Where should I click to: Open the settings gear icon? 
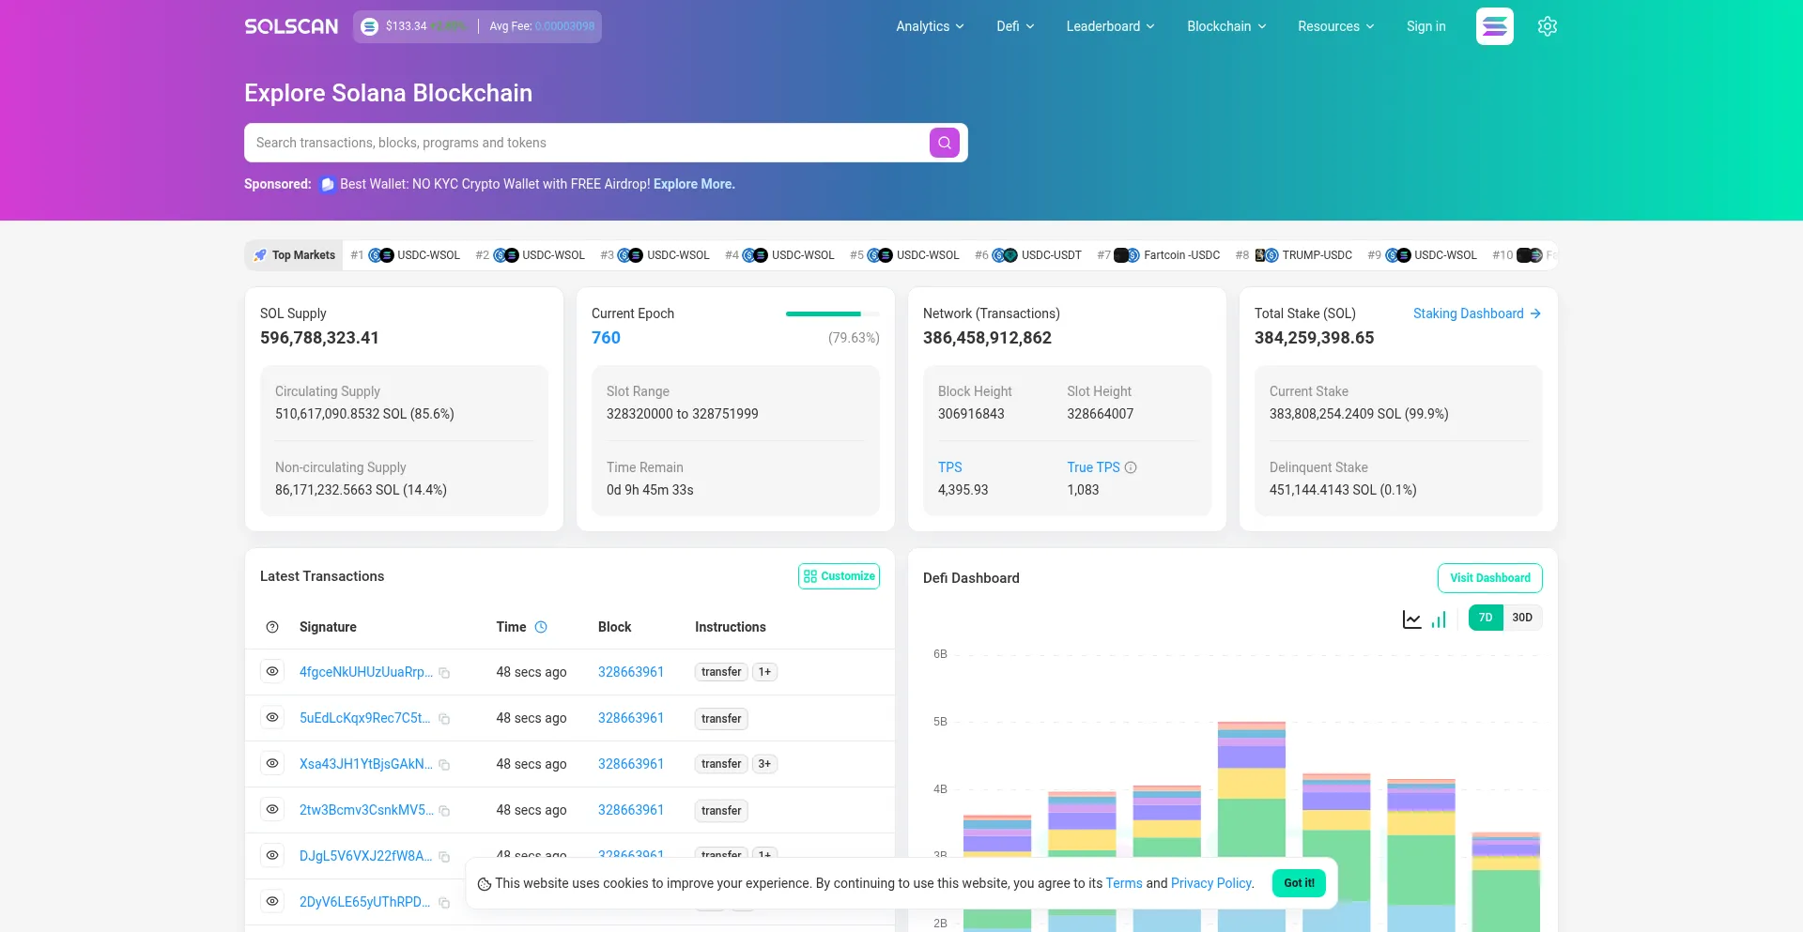(x=1547, y=26)
